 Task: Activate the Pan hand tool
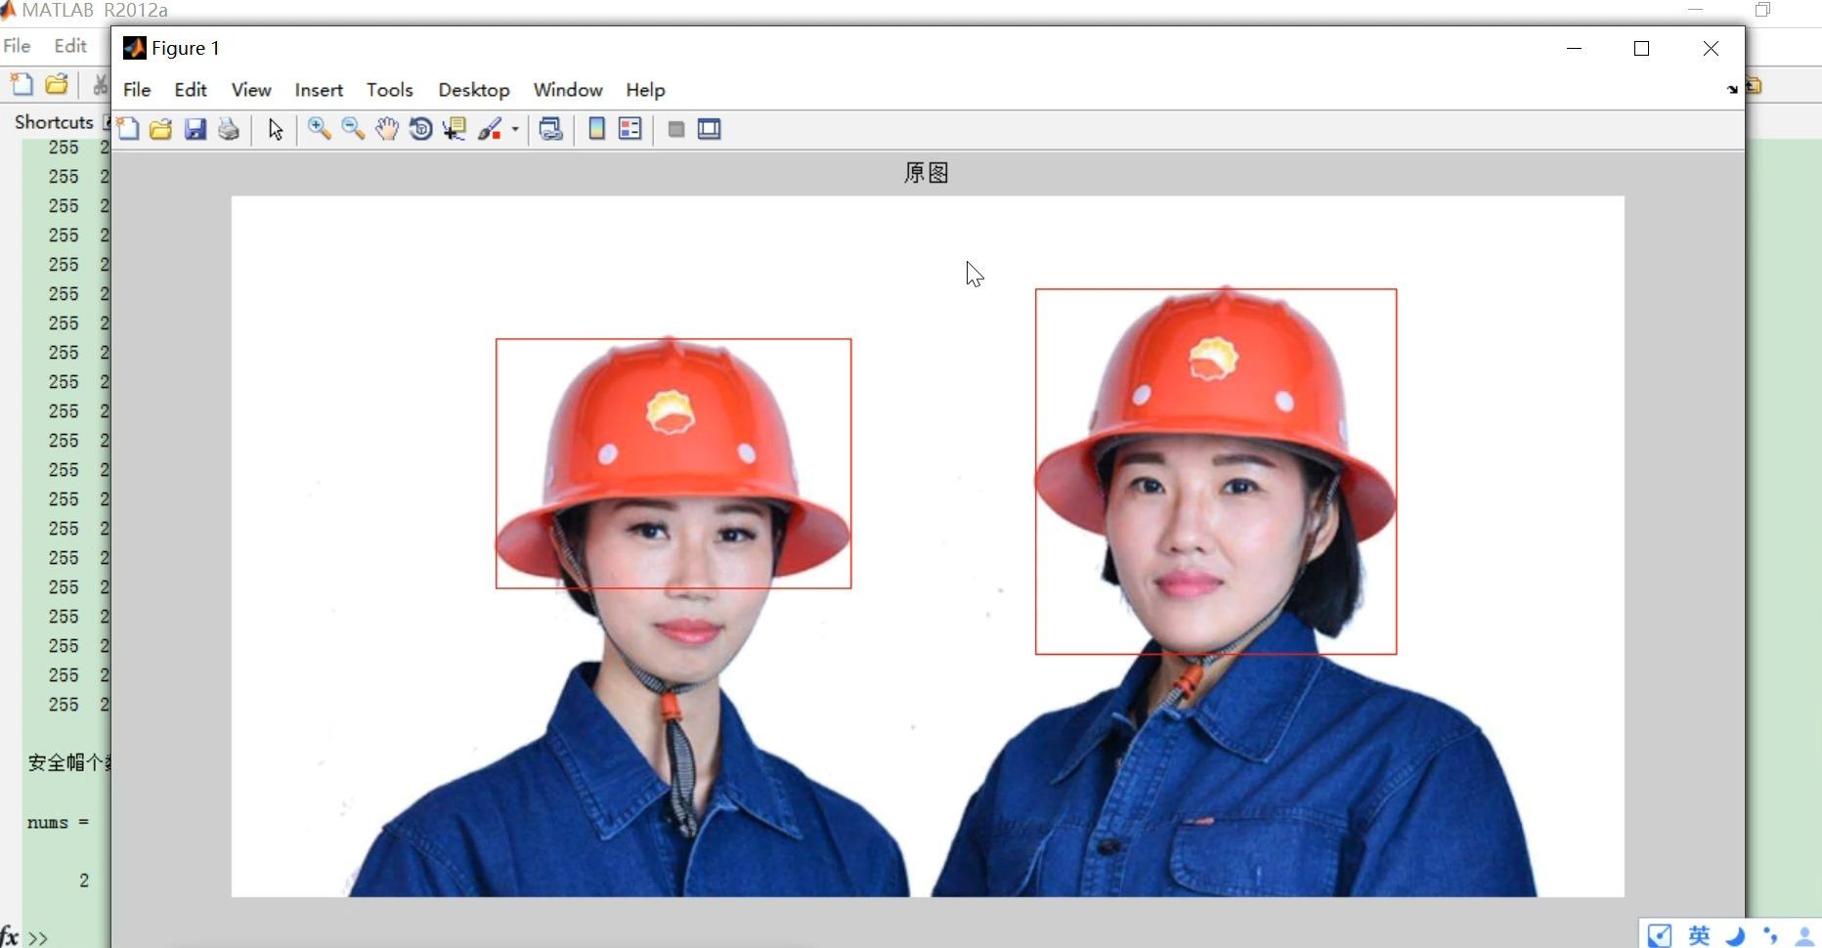point(387,129)
